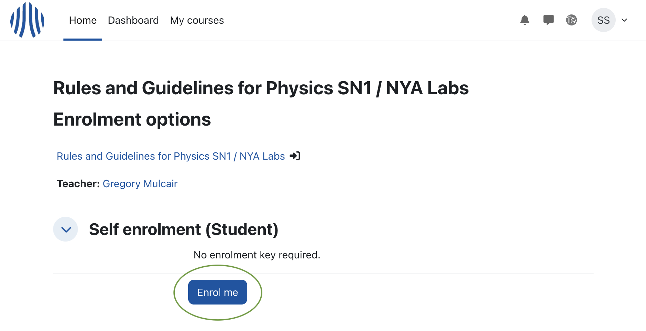
Task: Open the Dashboard tab
Action: (133, 20)
